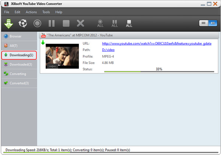Click the green download arrow toolbar button
The width and height of the screenshot is (221, 155).
point(8,24)
